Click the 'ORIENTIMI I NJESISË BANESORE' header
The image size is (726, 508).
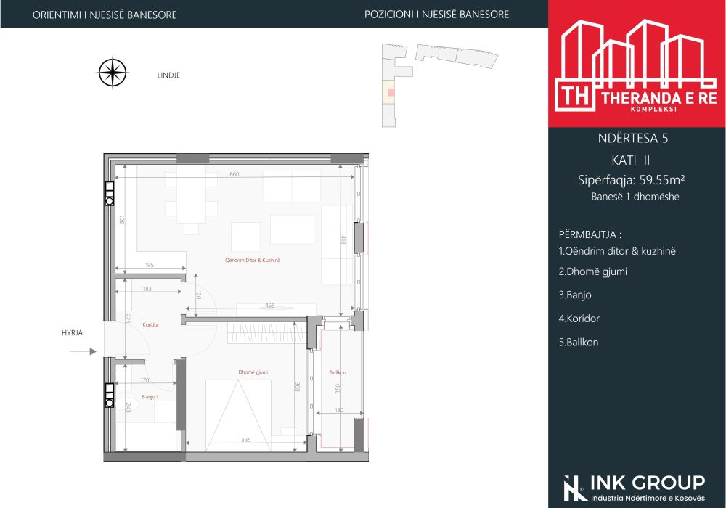pyautogui.click(x=105, y=15)
